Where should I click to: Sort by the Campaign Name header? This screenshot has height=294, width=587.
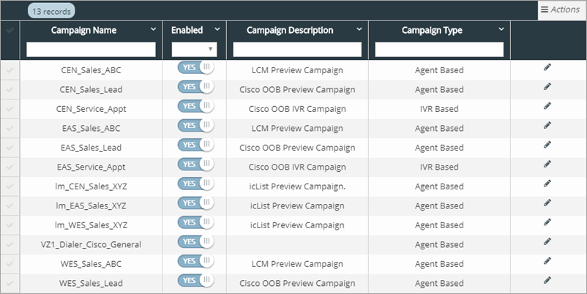click(83, 31)
